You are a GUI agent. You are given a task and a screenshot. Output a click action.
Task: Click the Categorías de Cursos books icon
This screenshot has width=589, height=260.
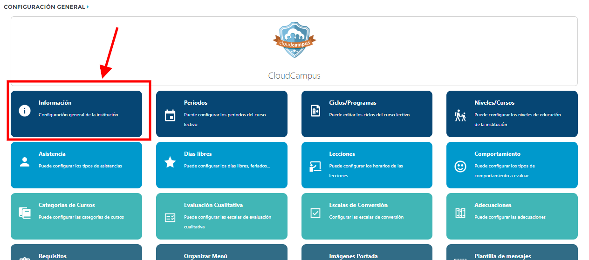[25, 213]
